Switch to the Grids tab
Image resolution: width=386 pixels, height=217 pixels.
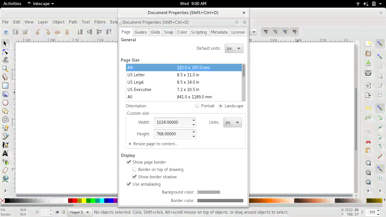155,32
